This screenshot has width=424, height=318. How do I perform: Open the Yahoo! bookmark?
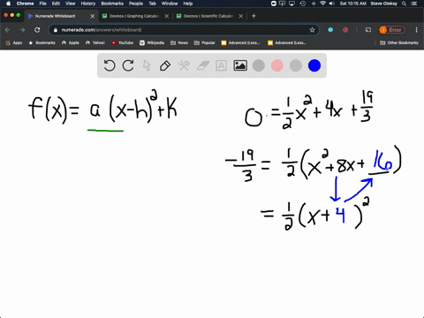pos(95,42)
